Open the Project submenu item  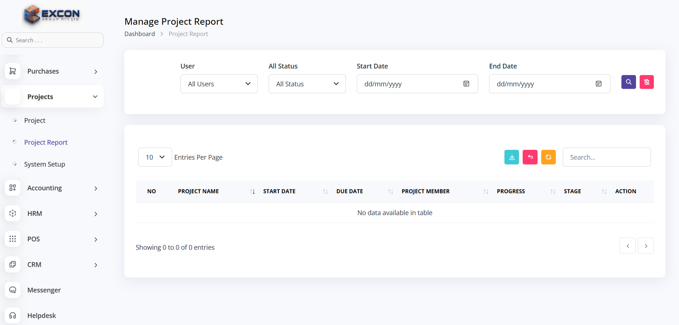(35, 121)
